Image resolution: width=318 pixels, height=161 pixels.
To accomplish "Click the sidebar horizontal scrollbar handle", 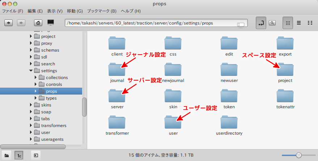I will [33, 147].
